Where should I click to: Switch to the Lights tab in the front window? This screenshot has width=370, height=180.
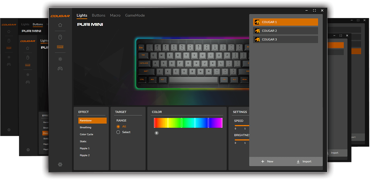(82, 15)
